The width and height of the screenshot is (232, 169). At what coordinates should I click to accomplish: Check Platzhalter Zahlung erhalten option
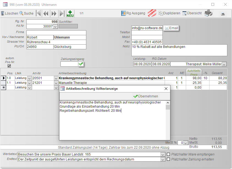click(169, 159)
